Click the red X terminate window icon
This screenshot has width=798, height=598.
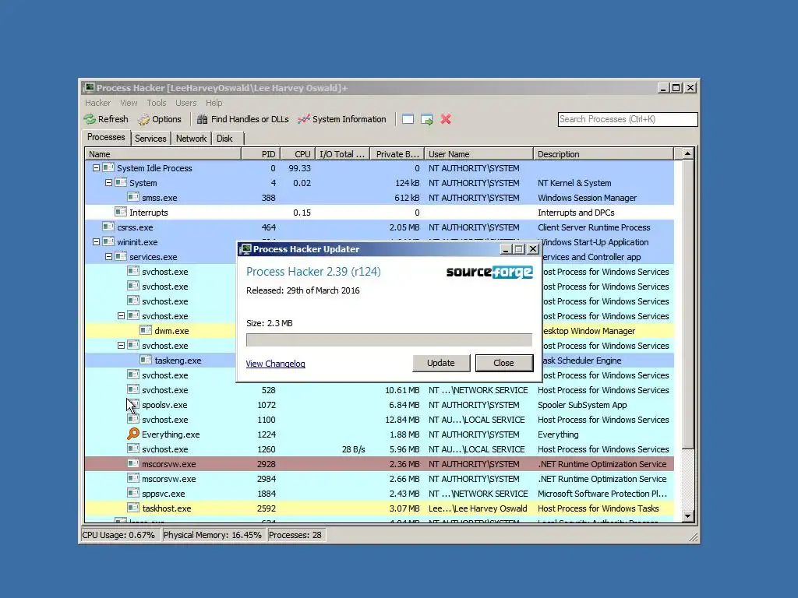[x=446, y=119]
